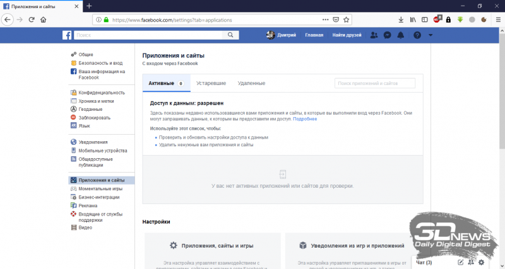Open page actions three-dots menu in address bar

point(326,20)
